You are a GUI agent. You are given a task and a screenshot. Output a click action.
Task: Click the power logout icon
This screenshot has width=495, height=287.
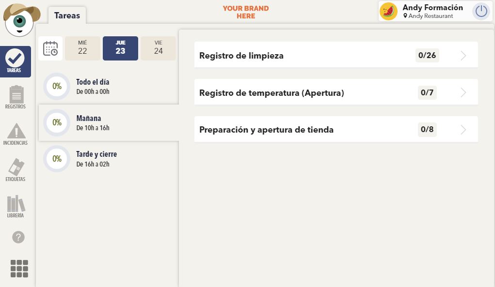(481, 11)
